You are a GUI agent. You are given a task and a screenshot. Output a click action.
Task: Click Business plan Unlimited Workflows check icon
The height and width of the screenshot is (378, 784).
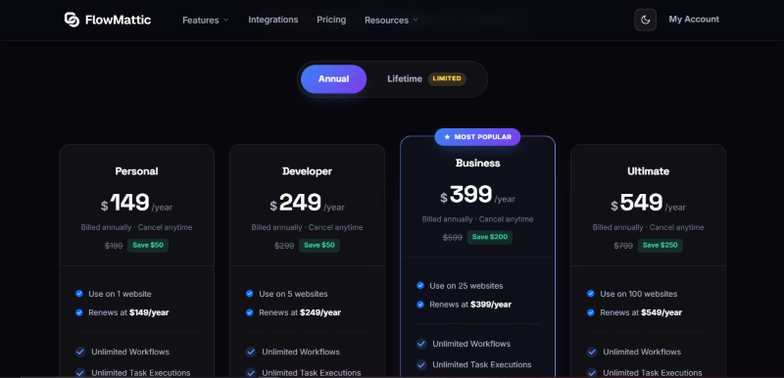point(421,344)
